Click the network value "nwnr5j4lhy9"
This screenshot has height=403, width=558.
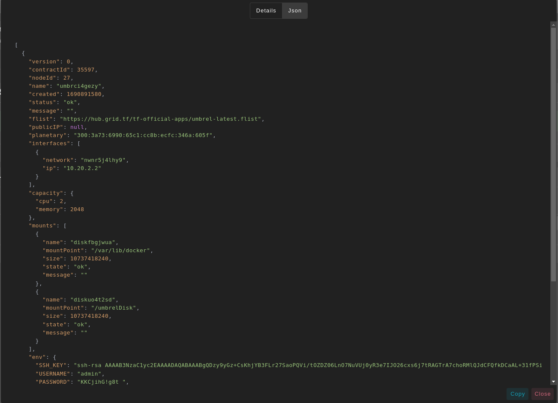[103, 160]
